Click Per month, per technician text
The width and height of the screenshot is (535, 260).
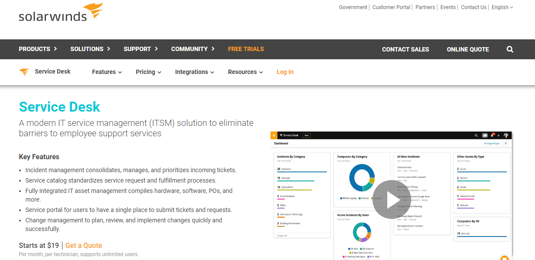pyautogui.click(x=79, y=254)
